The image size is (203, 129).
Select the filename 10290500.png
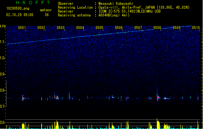(x=18, y=8)
